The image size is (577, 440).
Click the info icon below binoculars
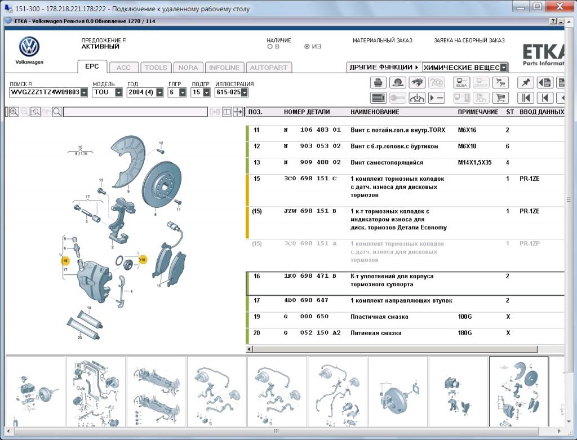(x=416, y=98)
